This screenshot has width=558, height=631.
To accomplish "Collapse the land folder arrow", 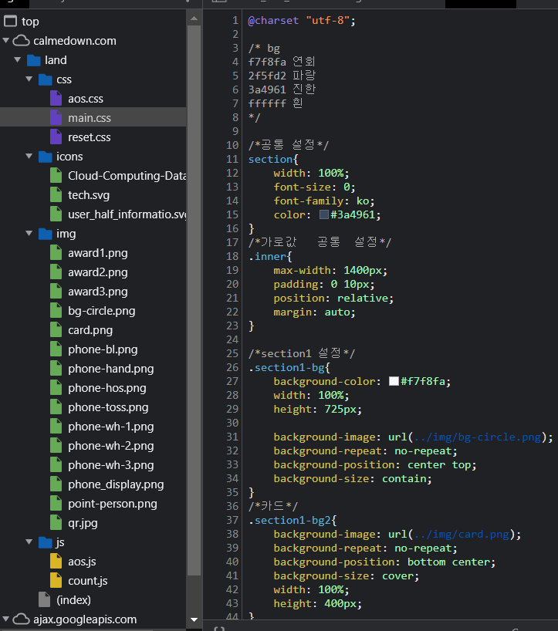I will (x=17, y=59).
